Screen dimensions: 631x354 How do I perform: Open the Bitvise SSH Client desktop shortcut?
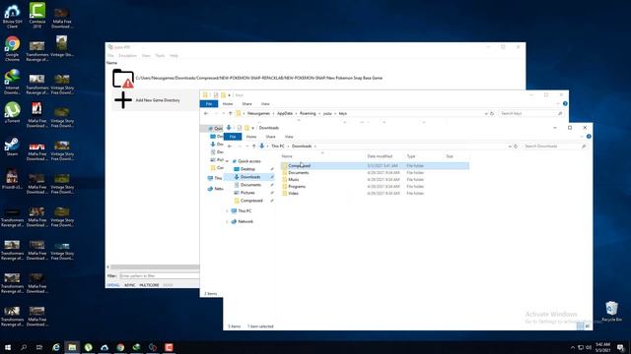(12, 16)
